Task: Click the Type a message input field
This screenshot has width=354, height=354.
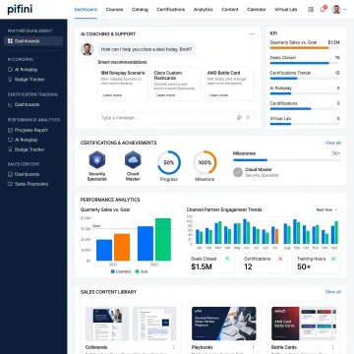Action: coord(176,118)
